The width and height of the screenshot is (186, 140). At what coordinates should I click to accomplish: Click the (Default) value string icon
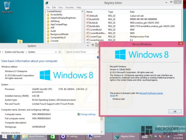(x=87, y=16)
